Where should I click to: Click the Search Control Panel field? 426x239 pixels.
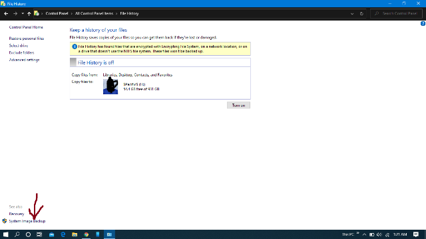[x=397, y=13]
